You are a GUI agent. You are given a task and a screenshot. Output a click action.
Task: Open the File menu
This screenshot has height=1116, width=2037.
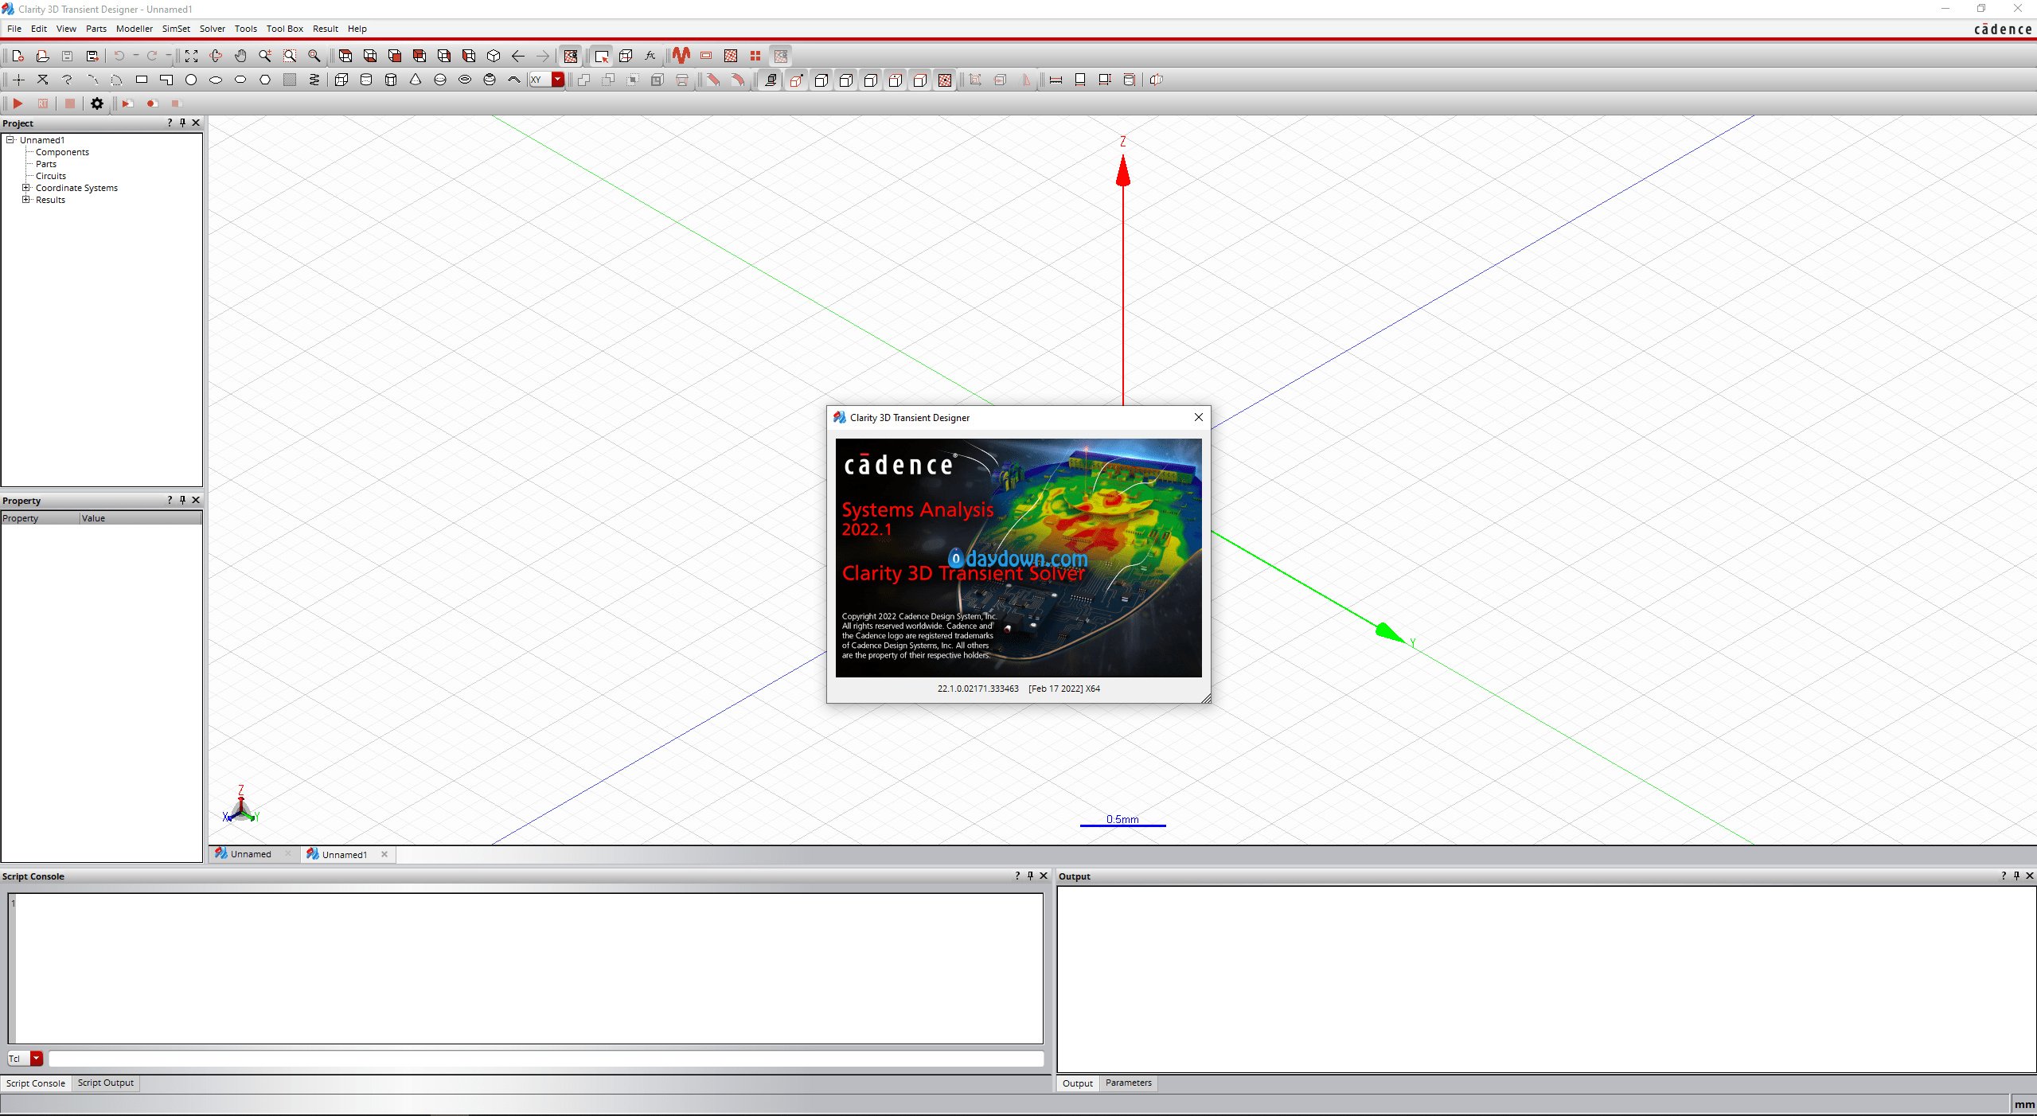(14, 29)
